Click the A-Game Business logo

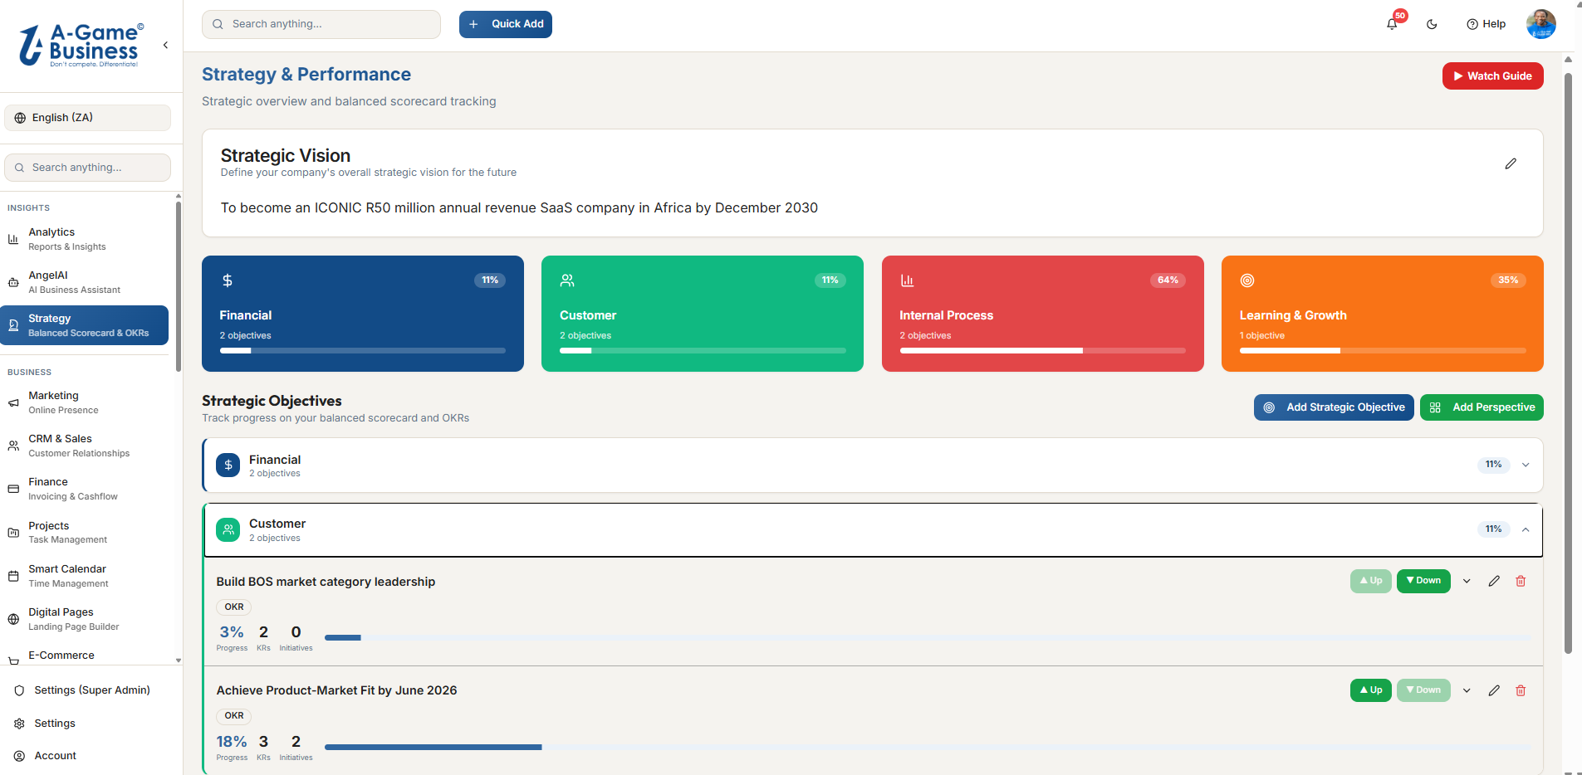click(x=81, y=45)
